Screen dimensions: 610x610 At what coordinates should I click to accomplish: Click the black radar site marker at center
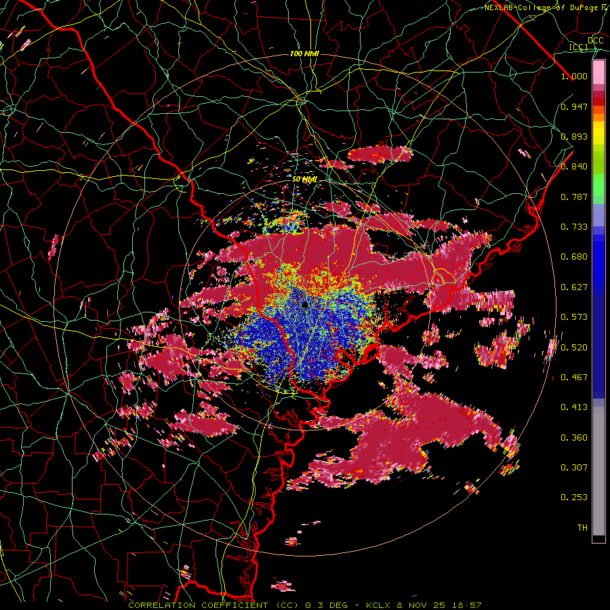[x=305, y=304]
